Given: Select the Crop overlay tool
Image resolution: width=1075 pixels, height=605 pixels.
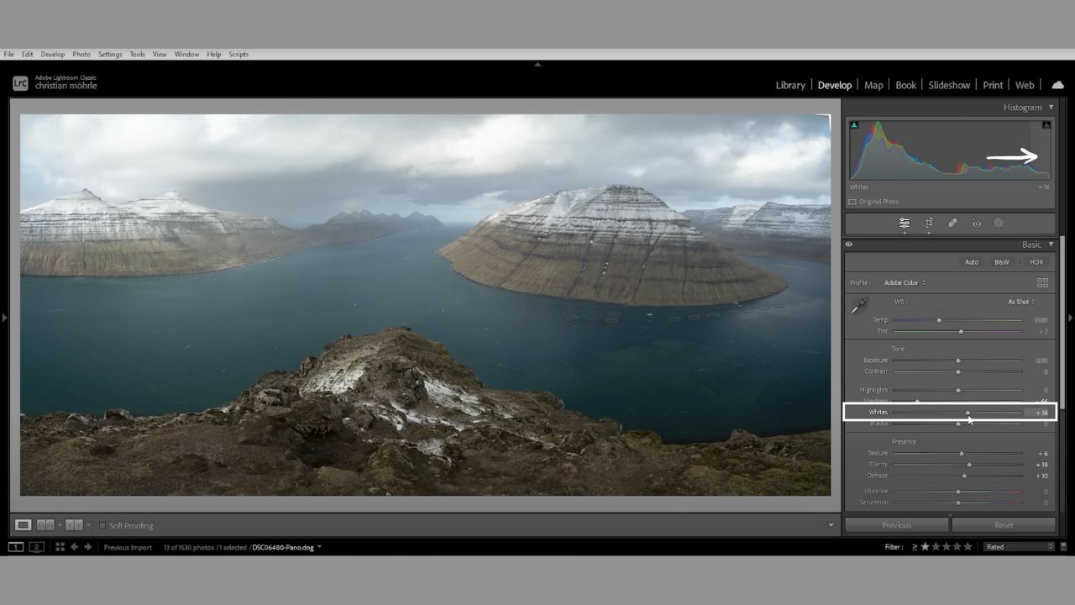Looking at the screenshot, I should 929,224.
